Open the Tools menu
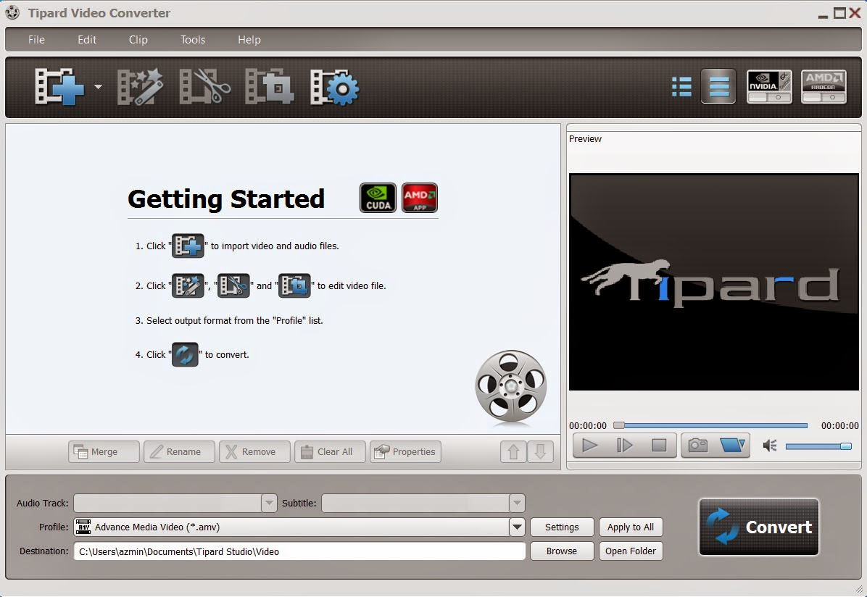867x597 pixels. 192,40
